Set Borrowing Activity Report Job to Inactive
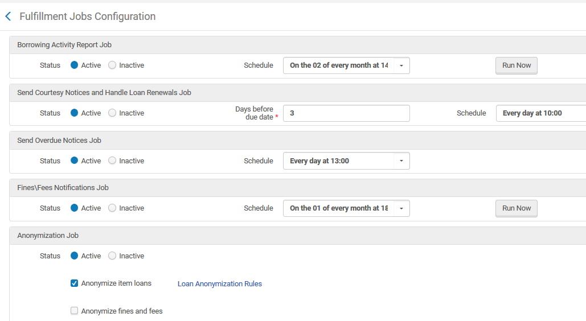The width and height of the screenshot is (586, 321). coord(112,65)
